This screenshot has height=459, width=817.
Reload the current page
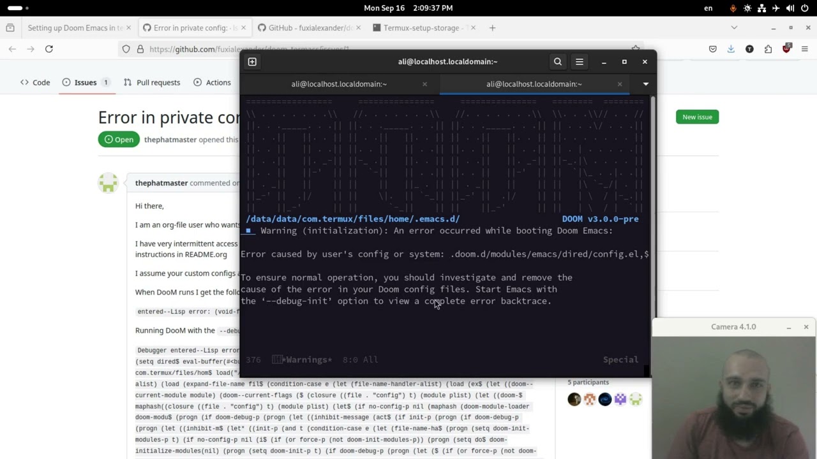49,49
